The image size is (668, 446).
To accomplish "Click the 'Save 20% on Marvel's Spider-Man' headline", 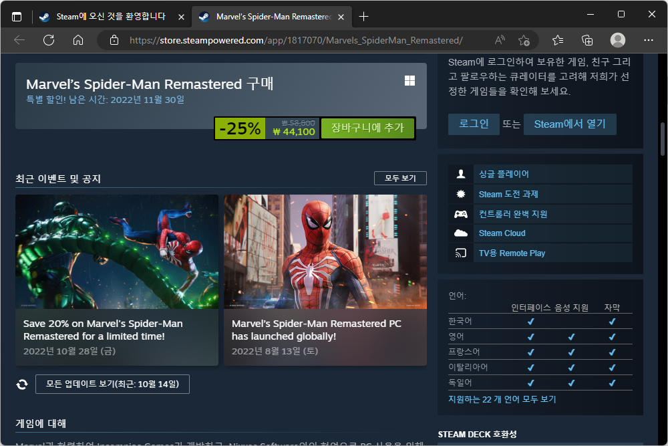I will click(x=103, y=330).
